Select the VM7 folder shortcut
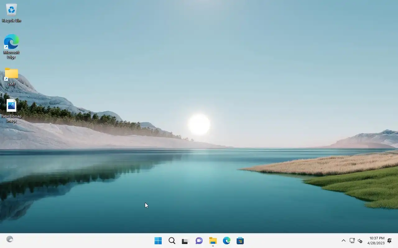Screen dimensions: 398x248 tap(12, 77)
